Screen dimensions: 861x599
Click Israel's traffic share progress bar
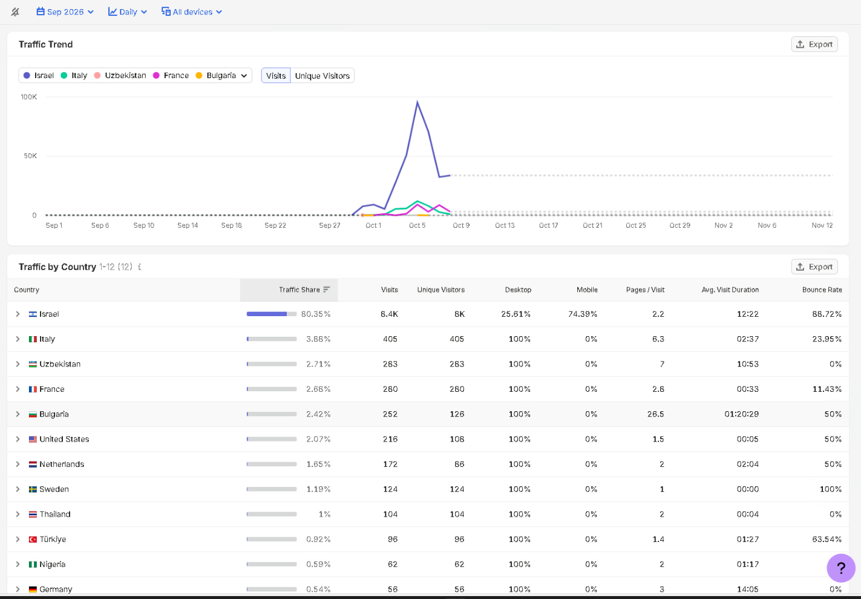click(x=272, y=314)
